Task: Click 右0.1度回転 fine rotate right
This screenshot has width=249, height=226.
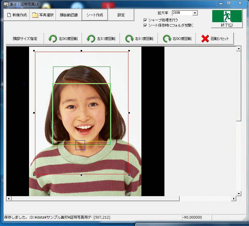Action: [x=139, y=38]
